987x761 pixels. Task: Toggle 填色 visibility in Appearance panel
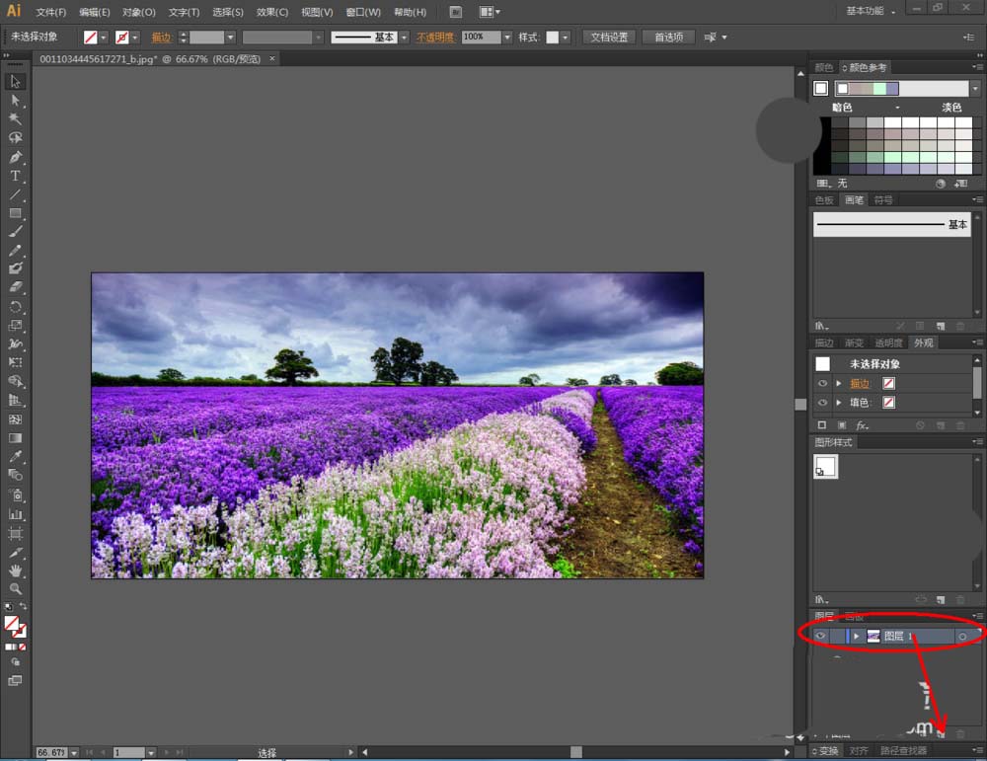tap(822, 403)
